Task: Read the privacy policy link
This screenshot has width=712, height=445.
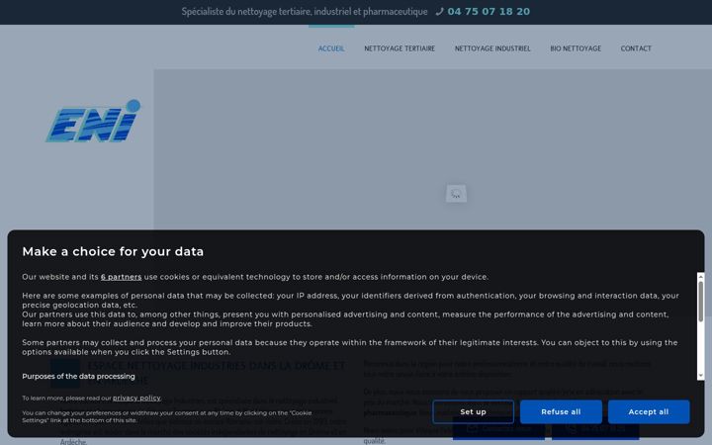Action: [x=136, y=399]
